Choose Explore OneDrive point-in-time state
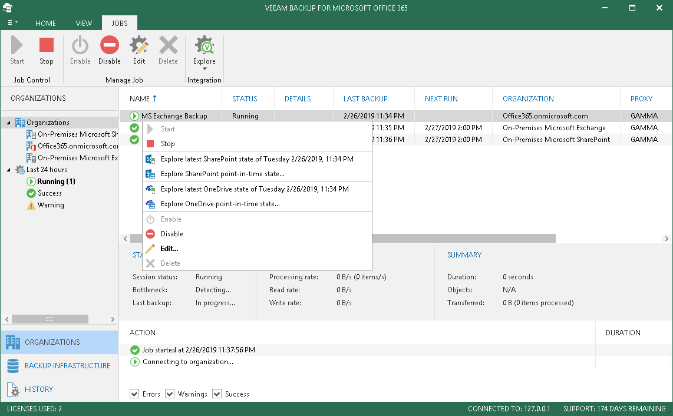Image resolution: width=673 pixels, height=416 pixels. pos(257,204)
